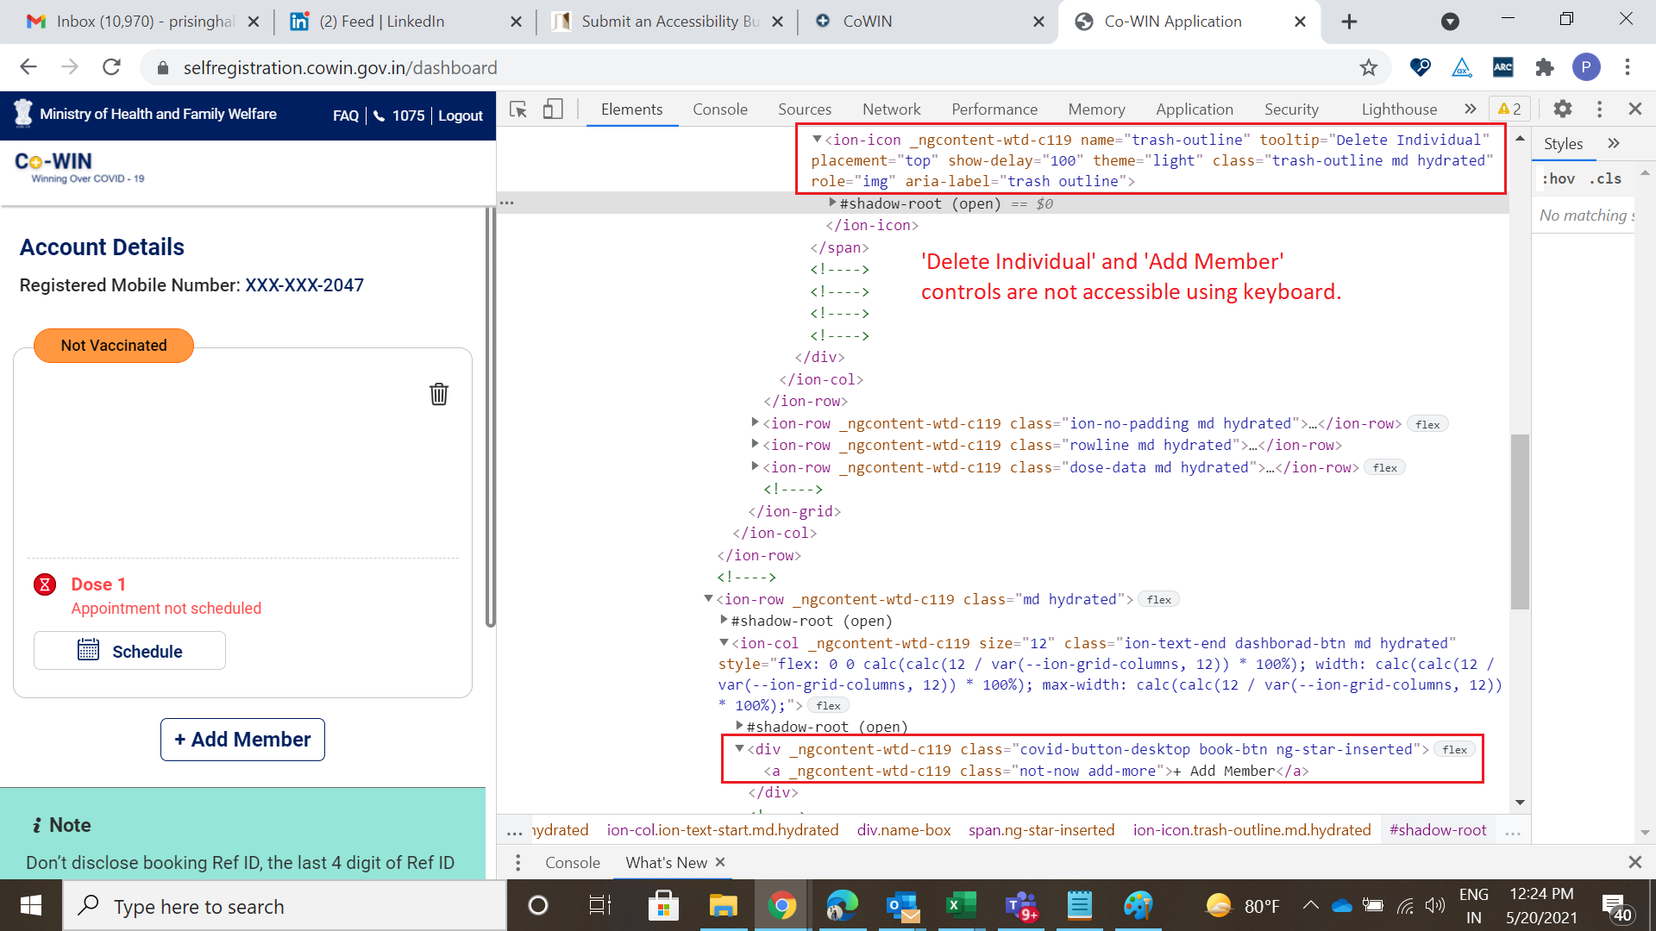This screenshot has height=931, width=1656.
Task: Open the Windows Start menu
Action: click(x=31, y=905)
